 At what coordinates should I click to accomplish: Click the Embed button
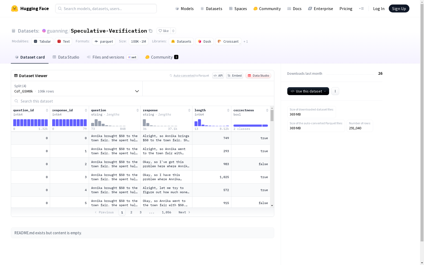(235, 76)
